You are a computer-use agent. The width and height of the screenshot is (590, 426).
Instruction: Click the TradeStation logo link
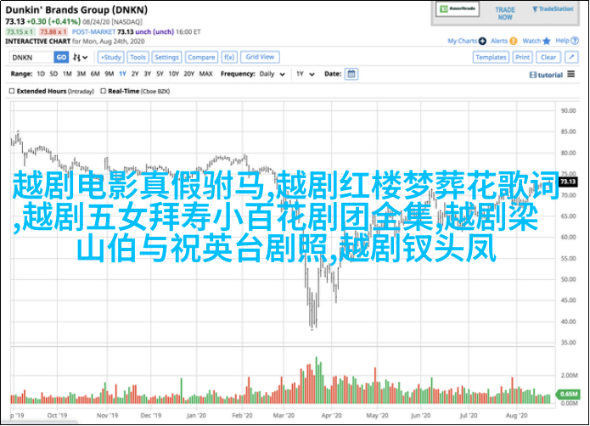pos(553,9)
